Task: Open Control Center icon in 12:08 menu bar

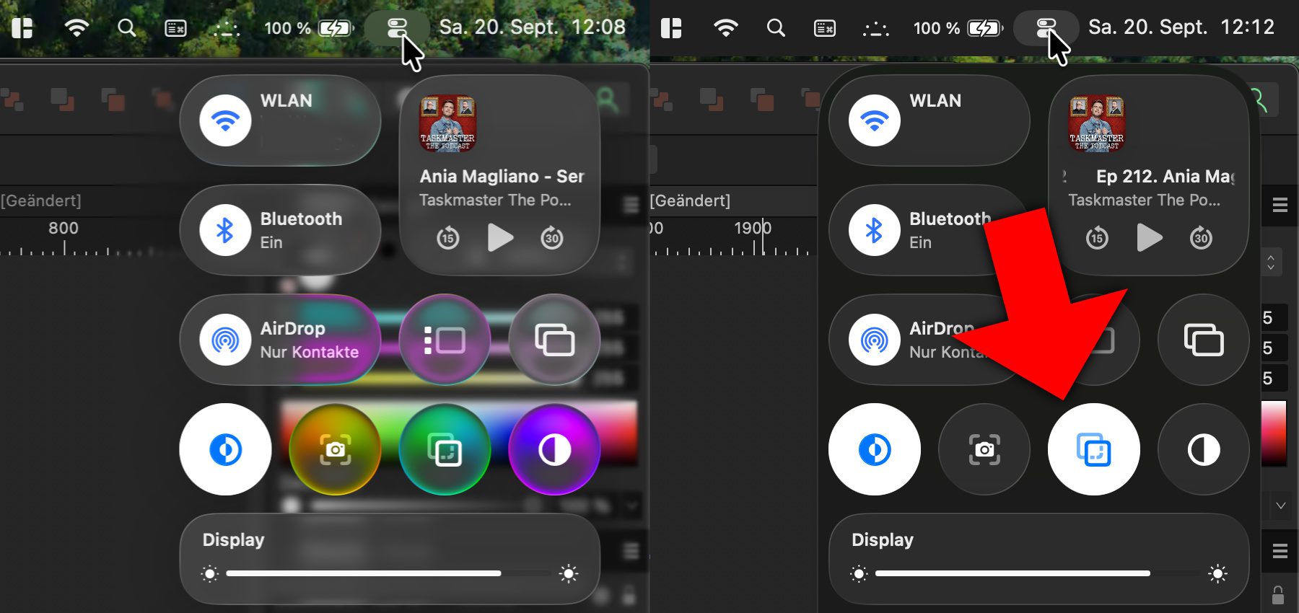Action: (397, 28)
